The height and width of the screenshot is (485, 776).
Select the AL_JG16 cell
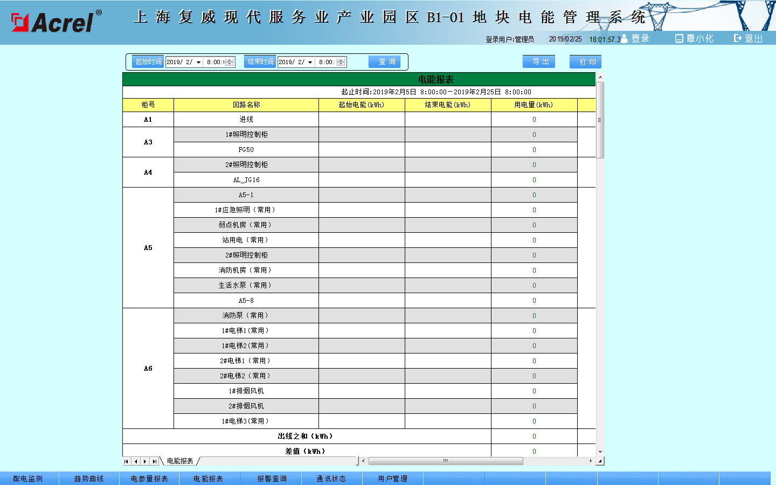246,180
